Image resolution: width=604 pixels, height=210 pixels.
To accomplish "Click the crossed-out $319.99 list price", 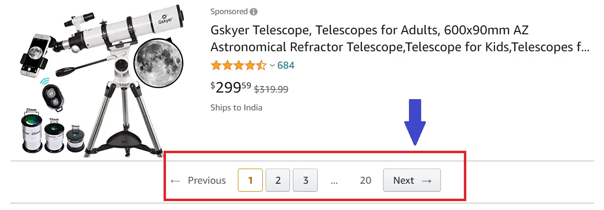I will [271, 89].
